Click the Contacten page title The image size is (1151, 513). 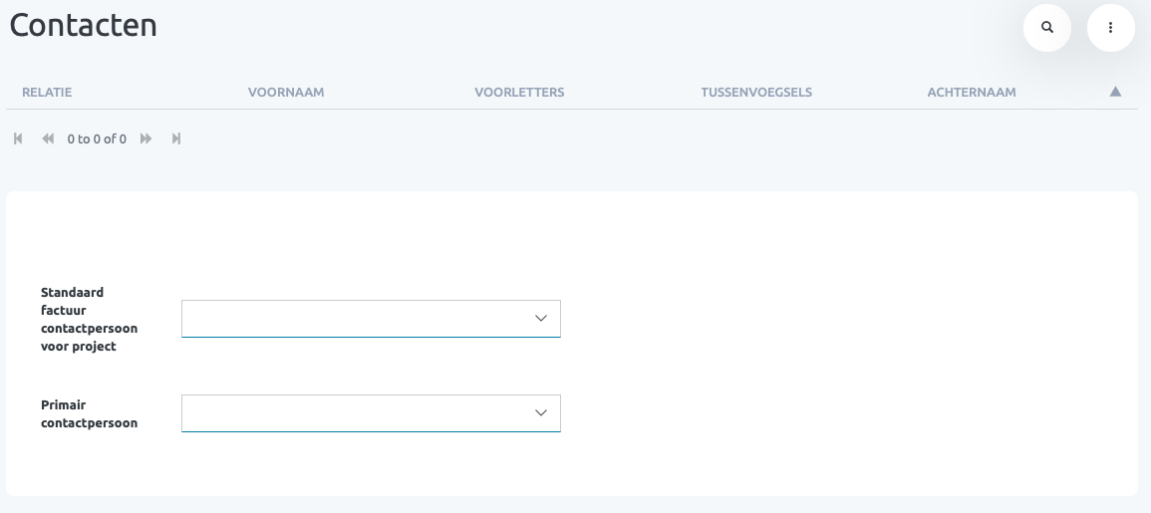[84, 25]
